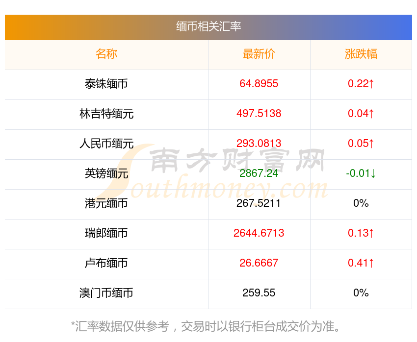Click the price 293.0813

pyautogui.click(x=259, y=144)
